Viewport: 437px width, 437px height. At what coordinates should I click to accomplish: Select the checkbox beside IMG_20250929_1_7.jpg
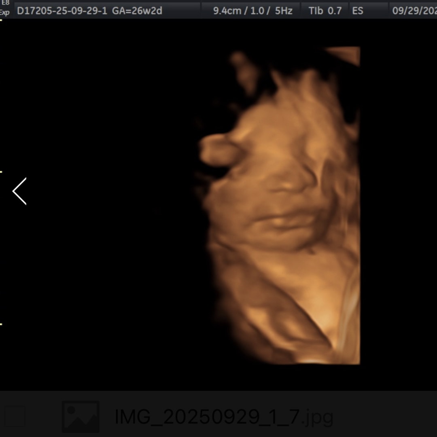tap(15, 416)
